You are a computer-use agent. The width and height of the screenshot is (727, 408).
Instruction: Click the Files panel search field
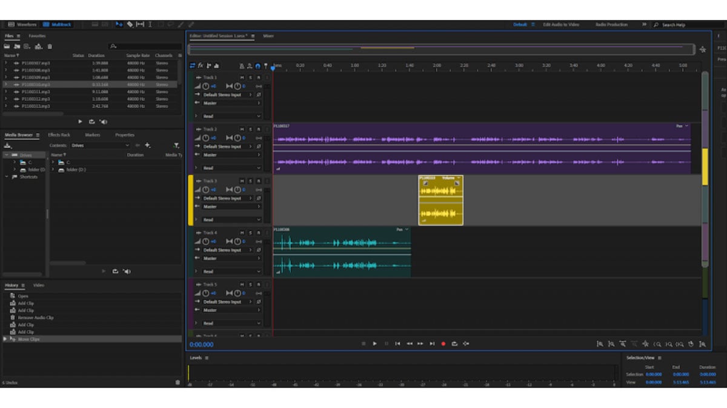(x=144, y=47)
